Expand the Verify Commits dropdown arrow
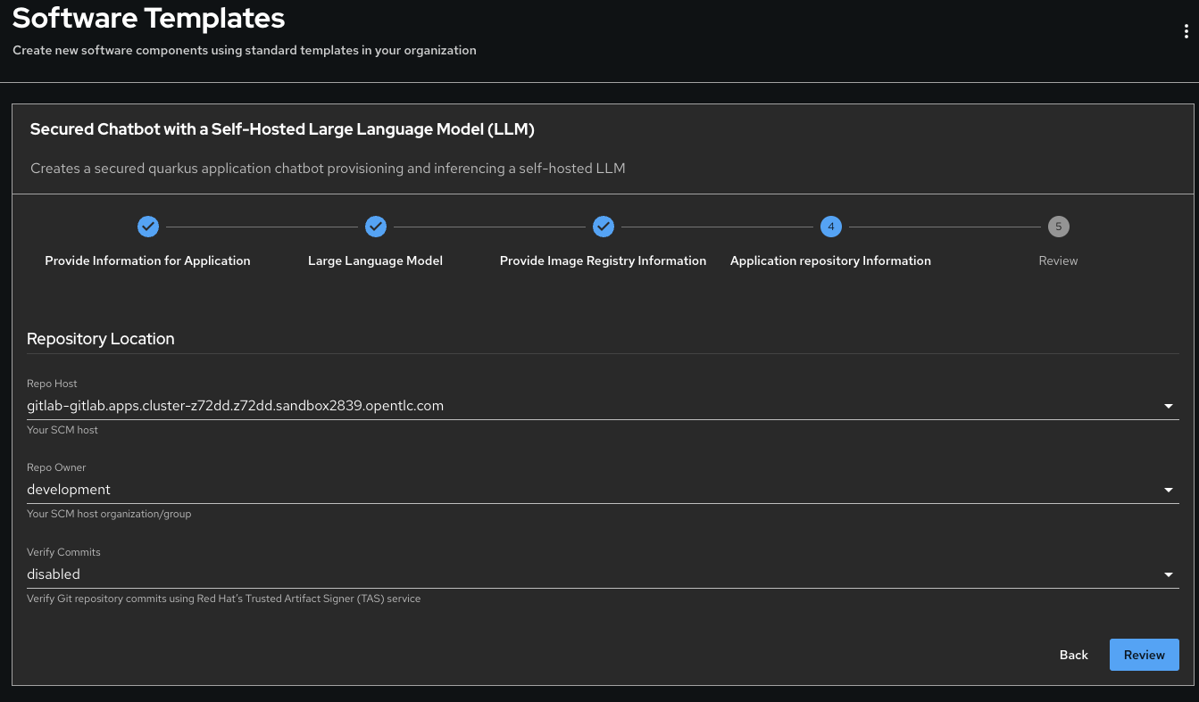This screenshot has width=1199, height=702. (1168, 575)
